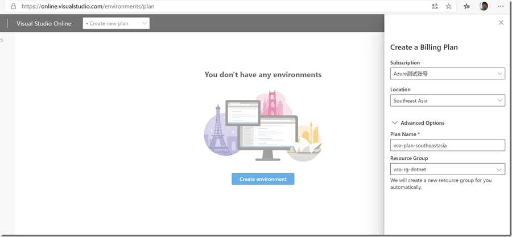Open the Subscription dropdown

click(447, 74)
